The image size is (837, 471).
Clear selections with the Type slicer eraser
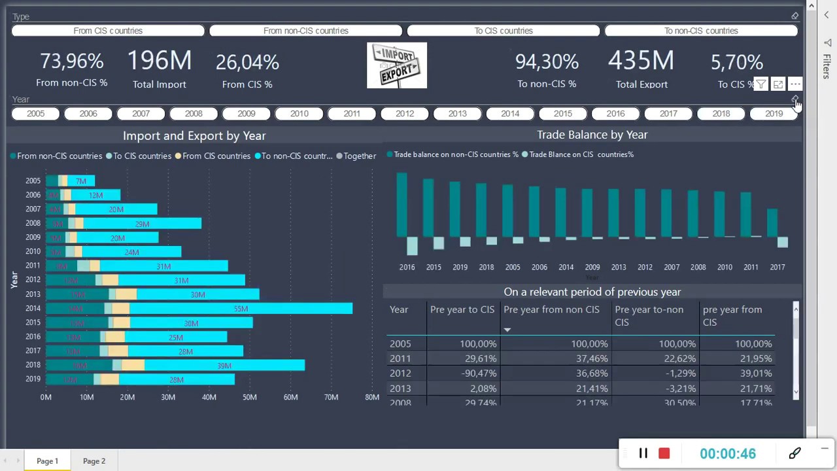click(x=794, y=16)
